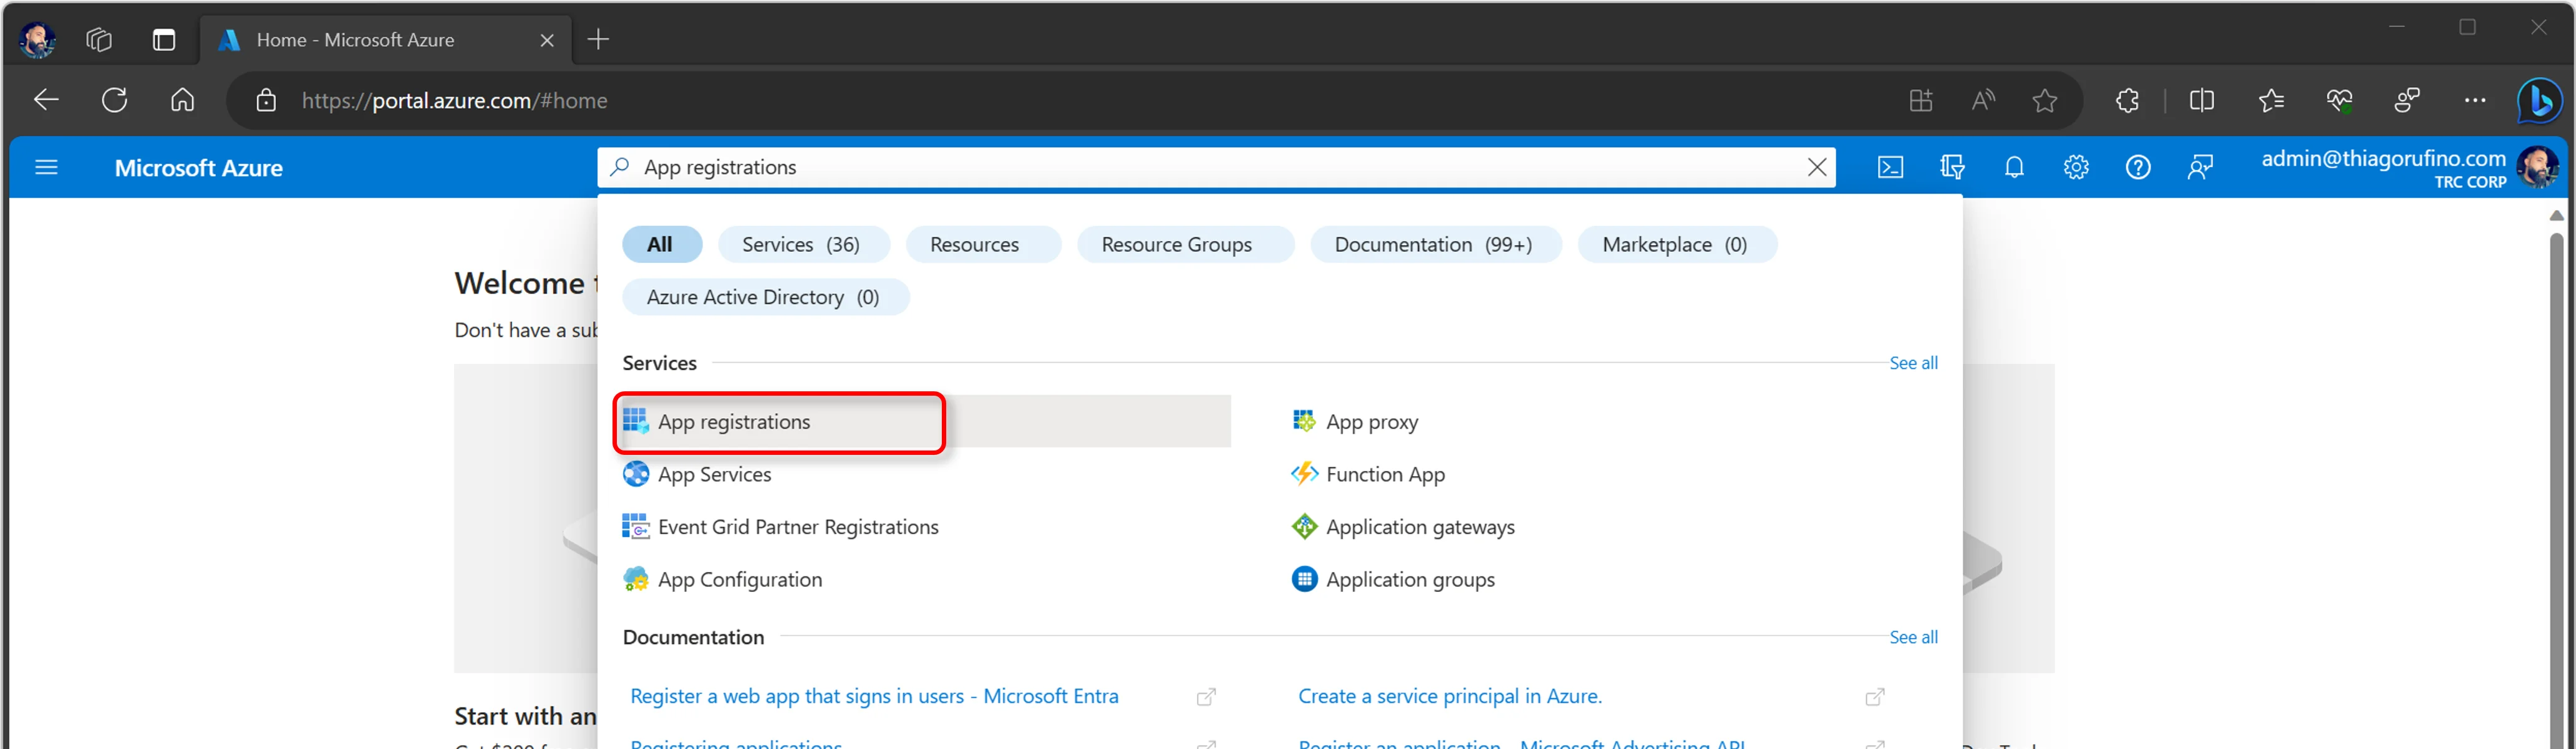Open the Feedback icon in Azure header
2576x749 pixels.
[2200, 167]
